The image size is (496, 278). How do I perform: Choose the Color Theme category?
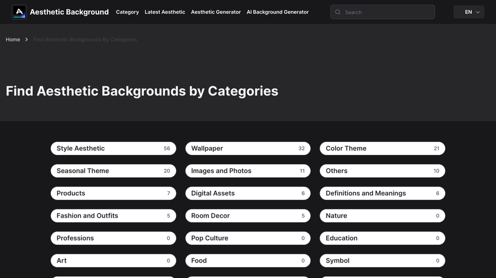tap(382, 148)
